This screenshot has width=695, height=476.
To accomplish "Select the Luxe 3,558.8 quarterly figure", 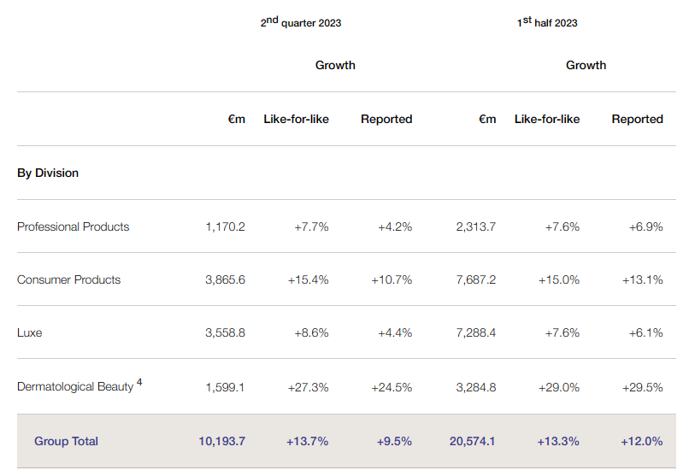I will 225,332.
